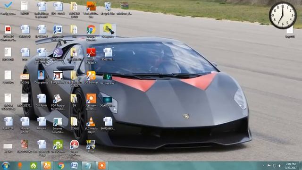Click the DroidCam taskbar icon
The image size is (302, 170).
click(34, 166)
